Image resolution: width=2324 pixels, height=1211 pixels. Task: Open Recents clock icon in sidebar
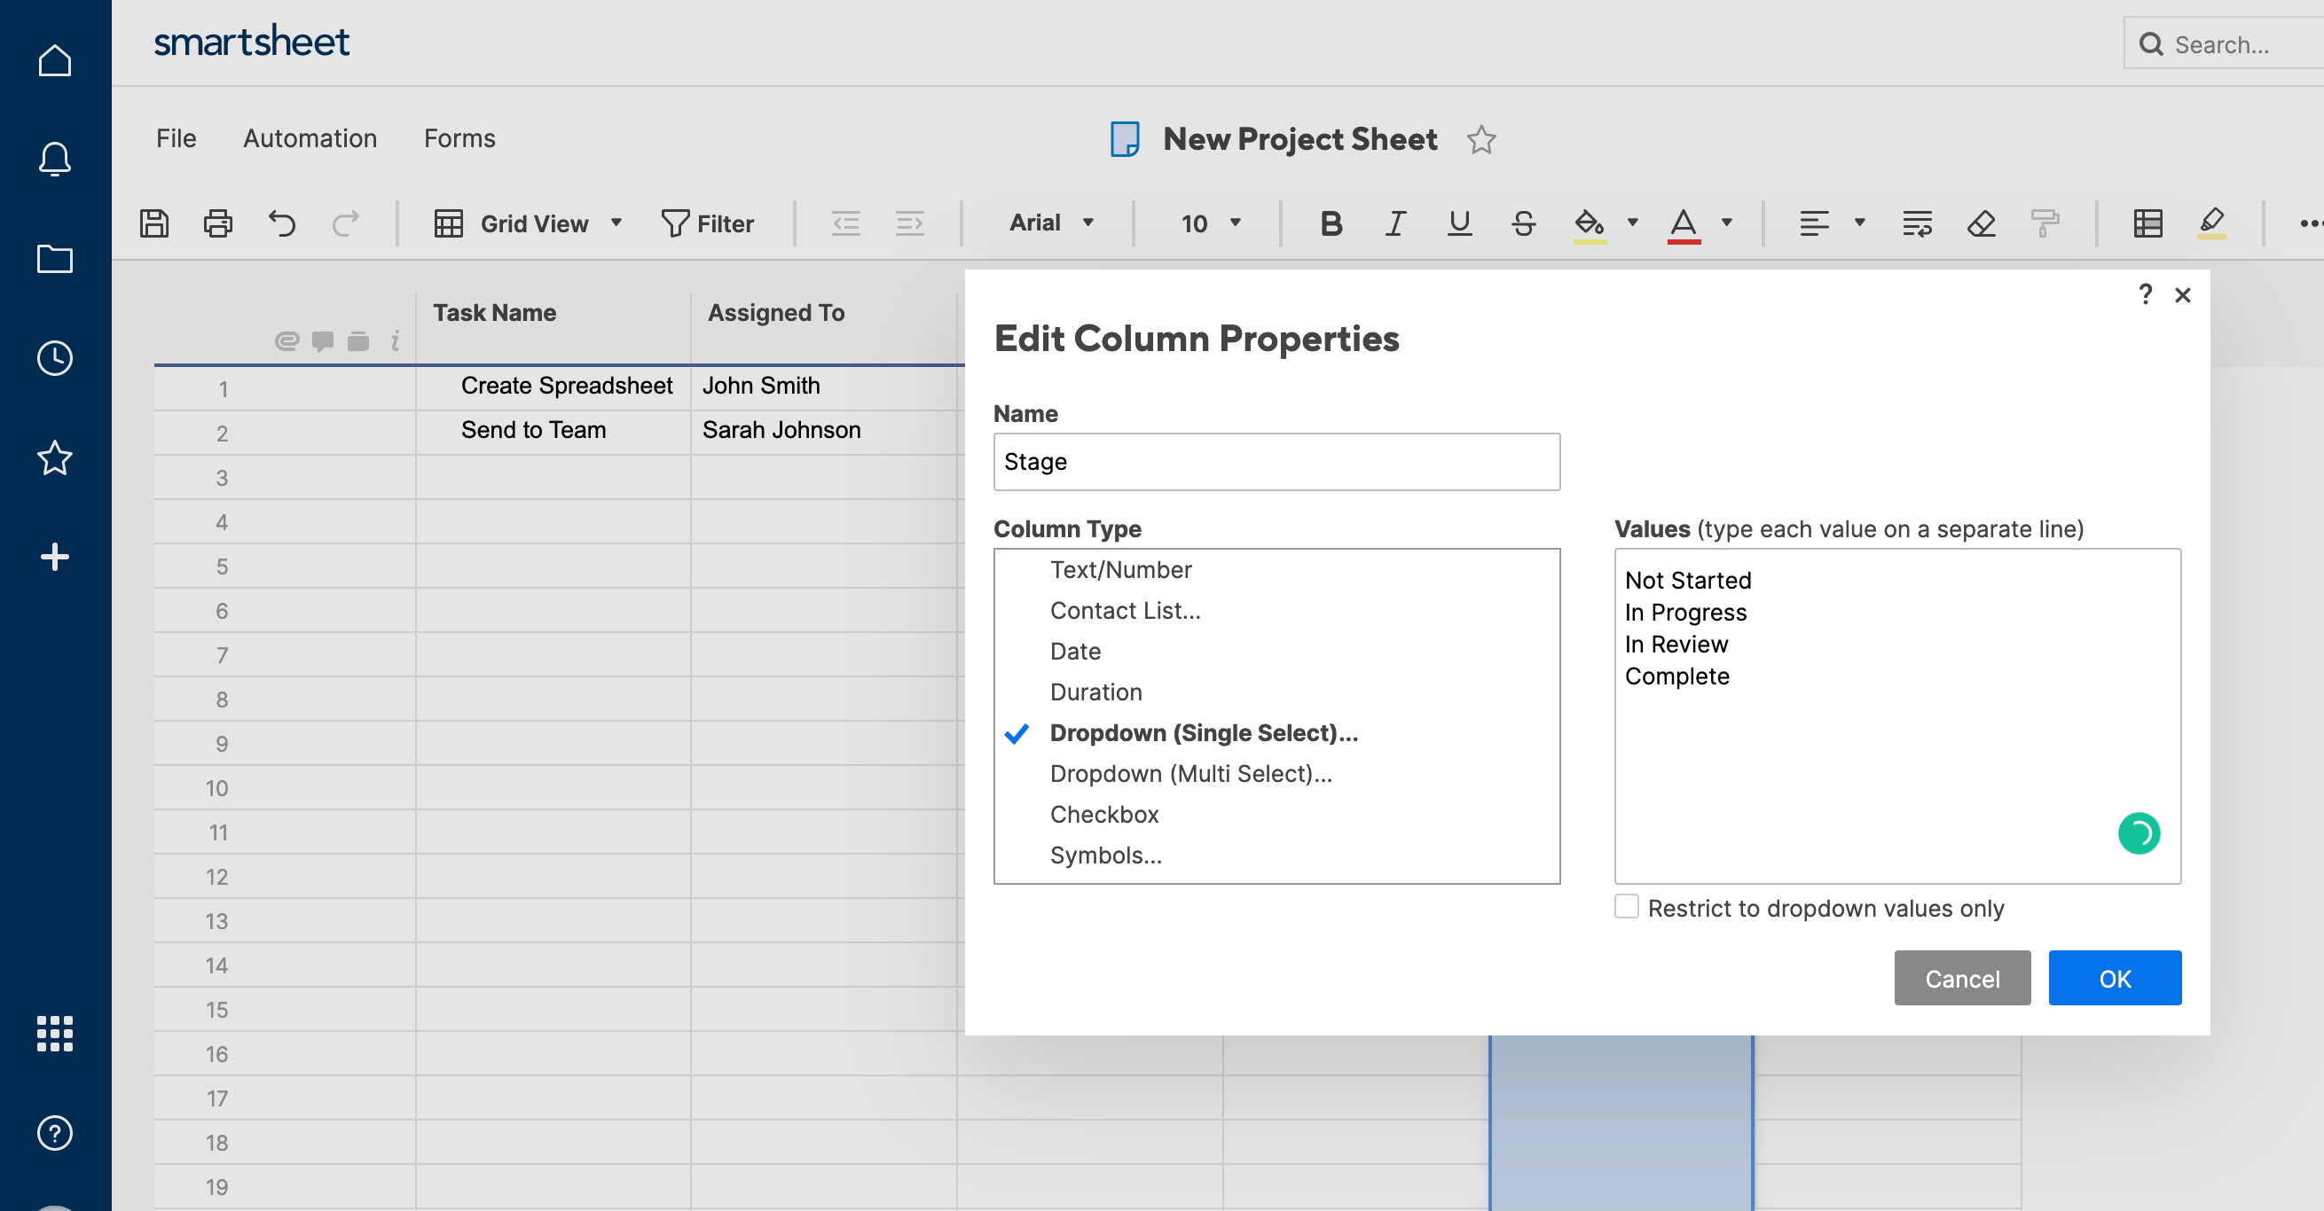click(x=54, y=358)
